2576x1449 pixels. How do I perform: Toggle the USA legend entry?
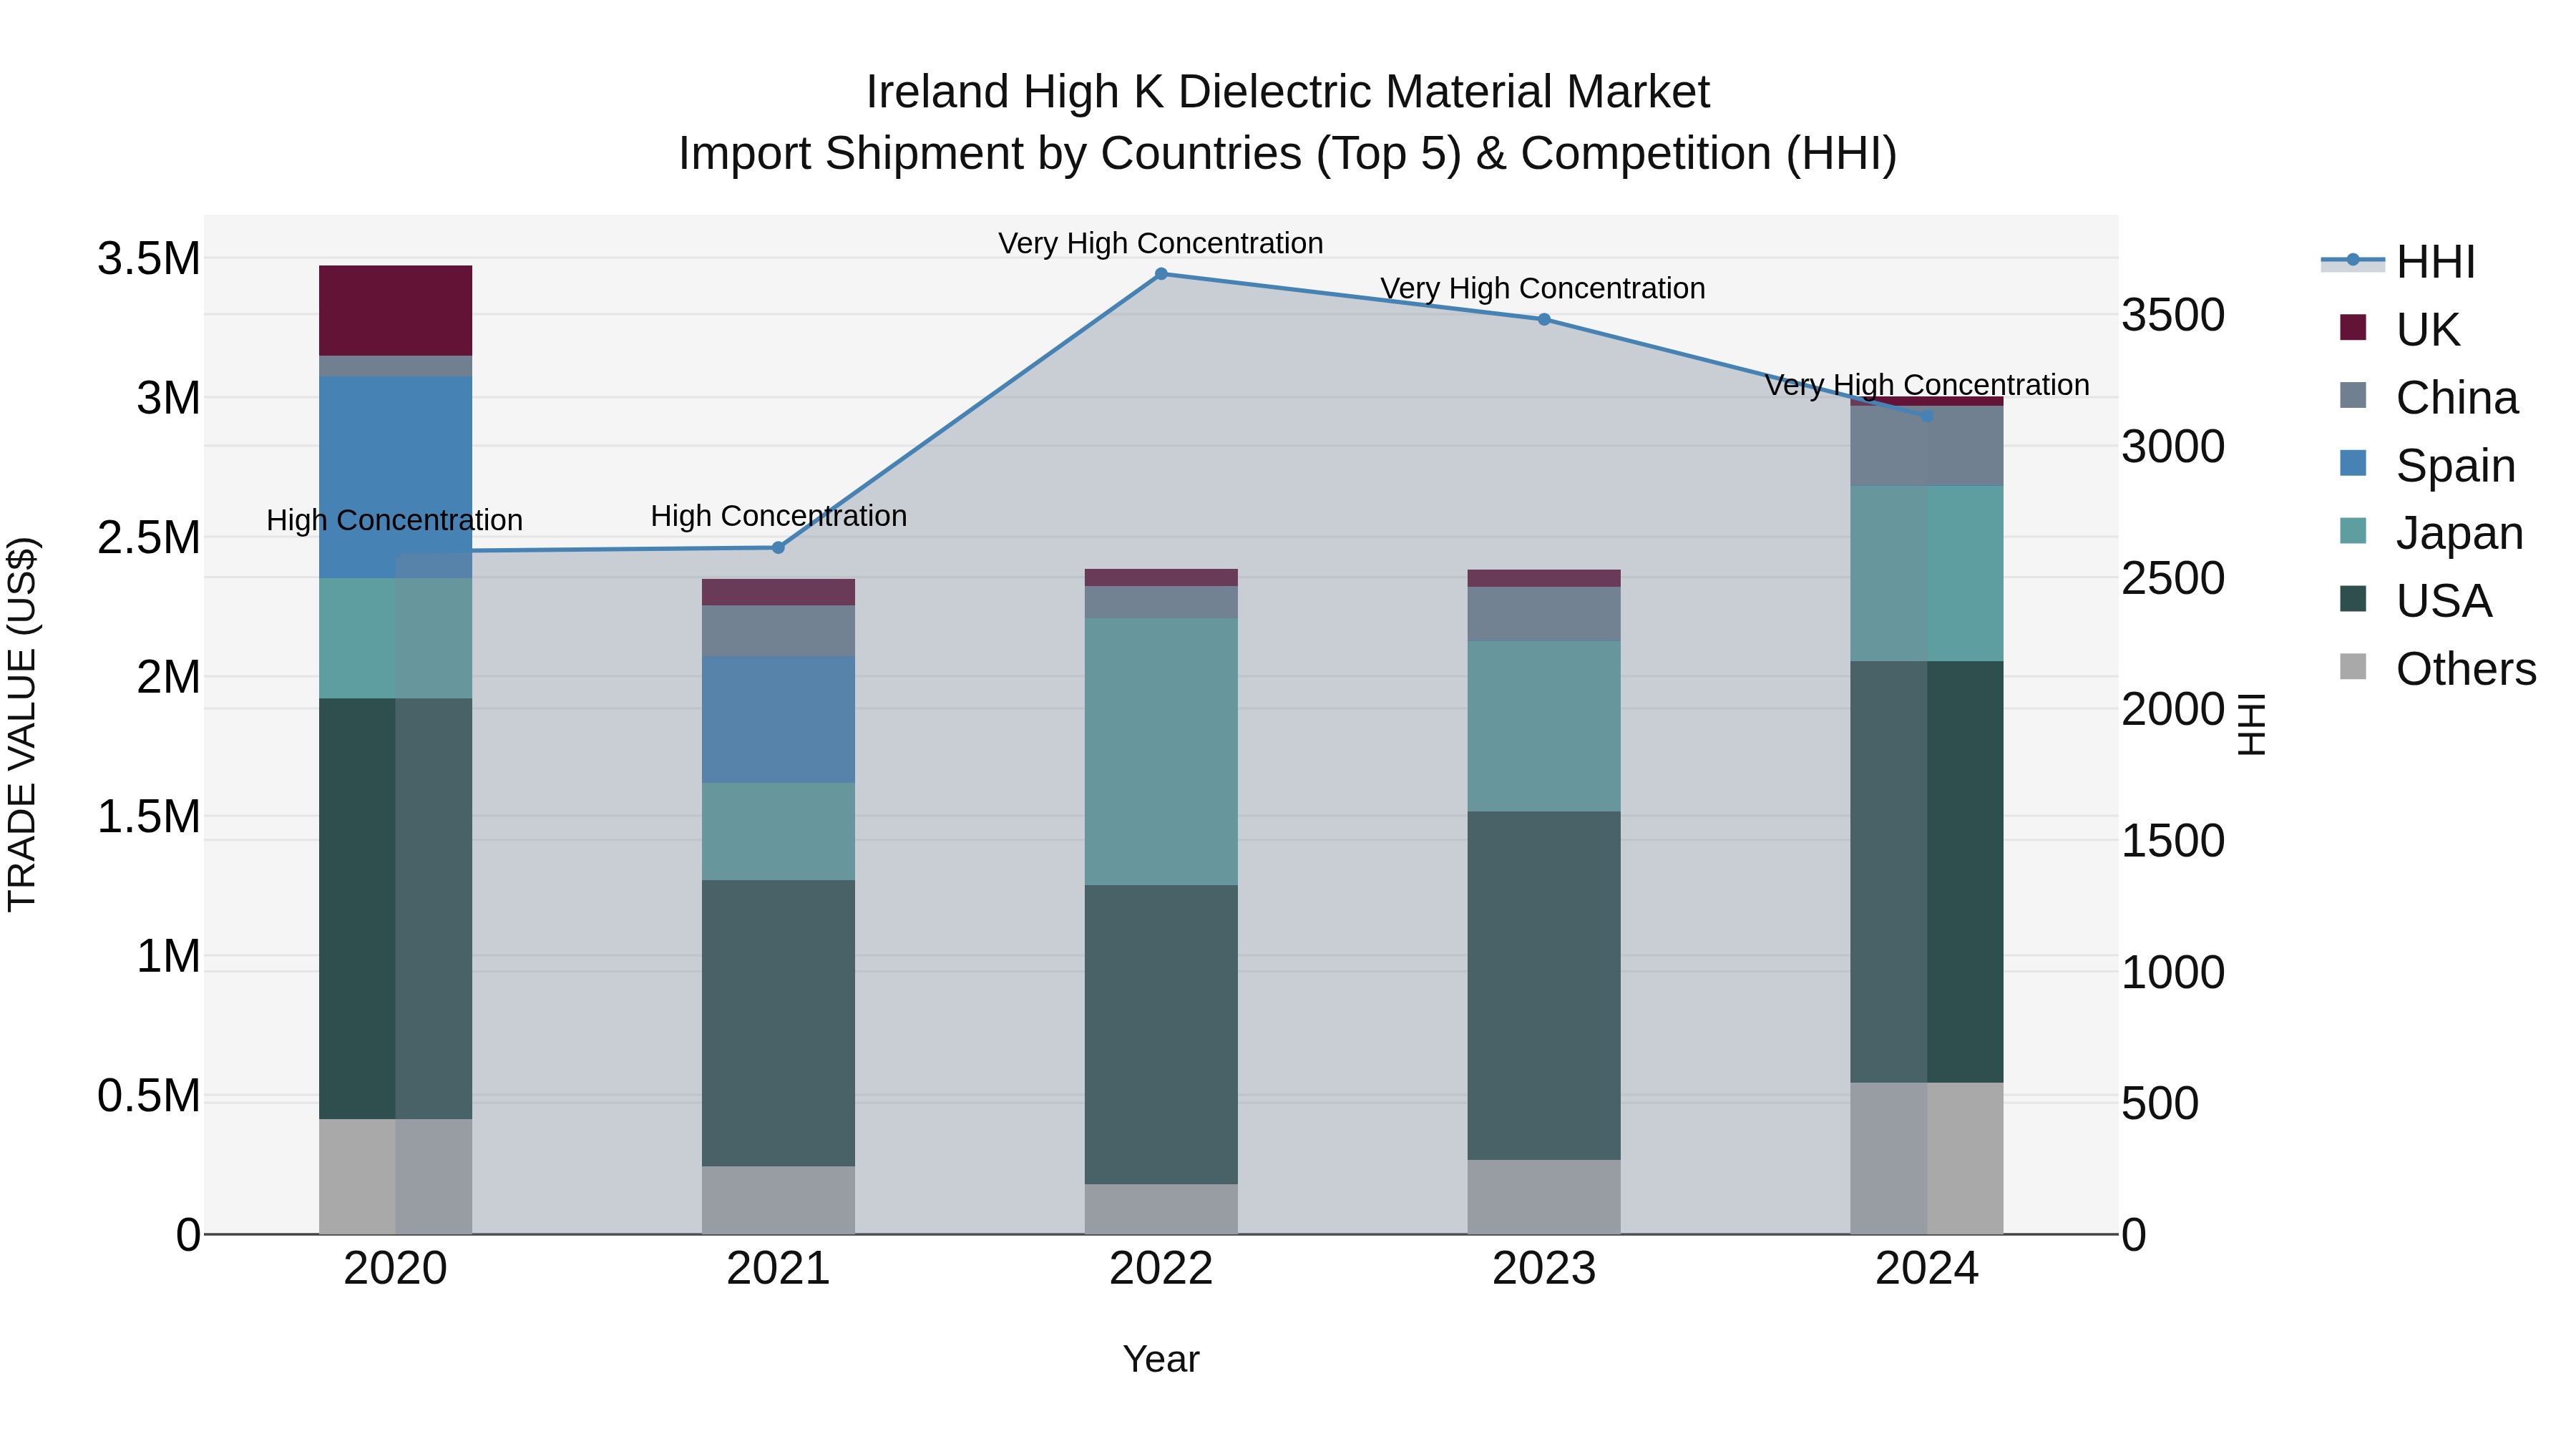(2415, 601)
